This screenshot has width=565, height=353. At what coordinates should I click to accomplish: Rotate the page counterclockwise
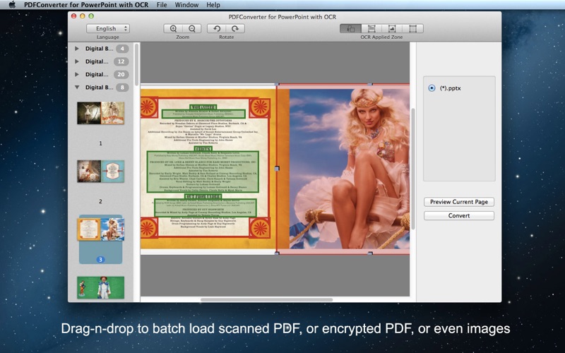coord(217,28)
